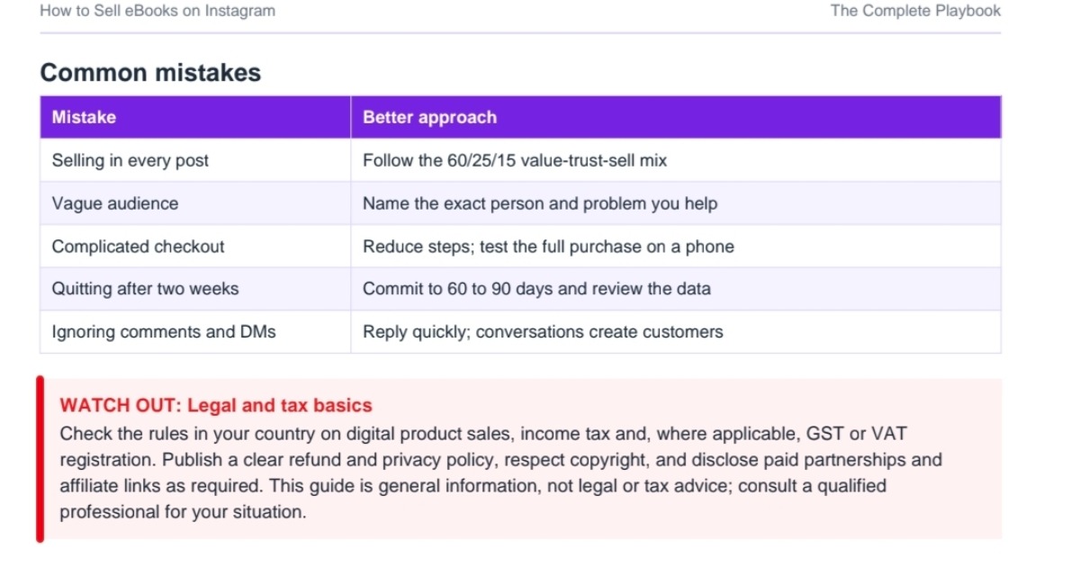Click the 'professional for your situation' closing line
1080x567 pixels.
click(x=183, y=513)
